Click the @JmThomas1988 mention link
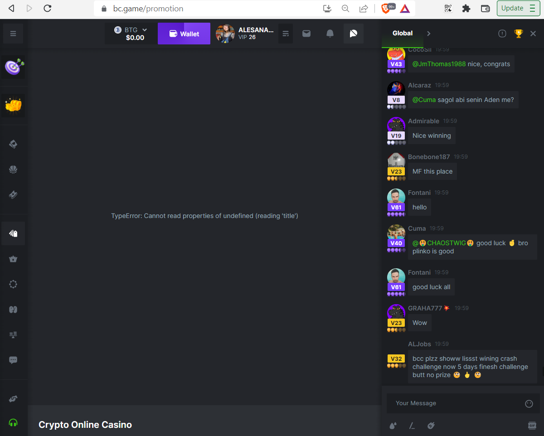 [x=439, y=64]
